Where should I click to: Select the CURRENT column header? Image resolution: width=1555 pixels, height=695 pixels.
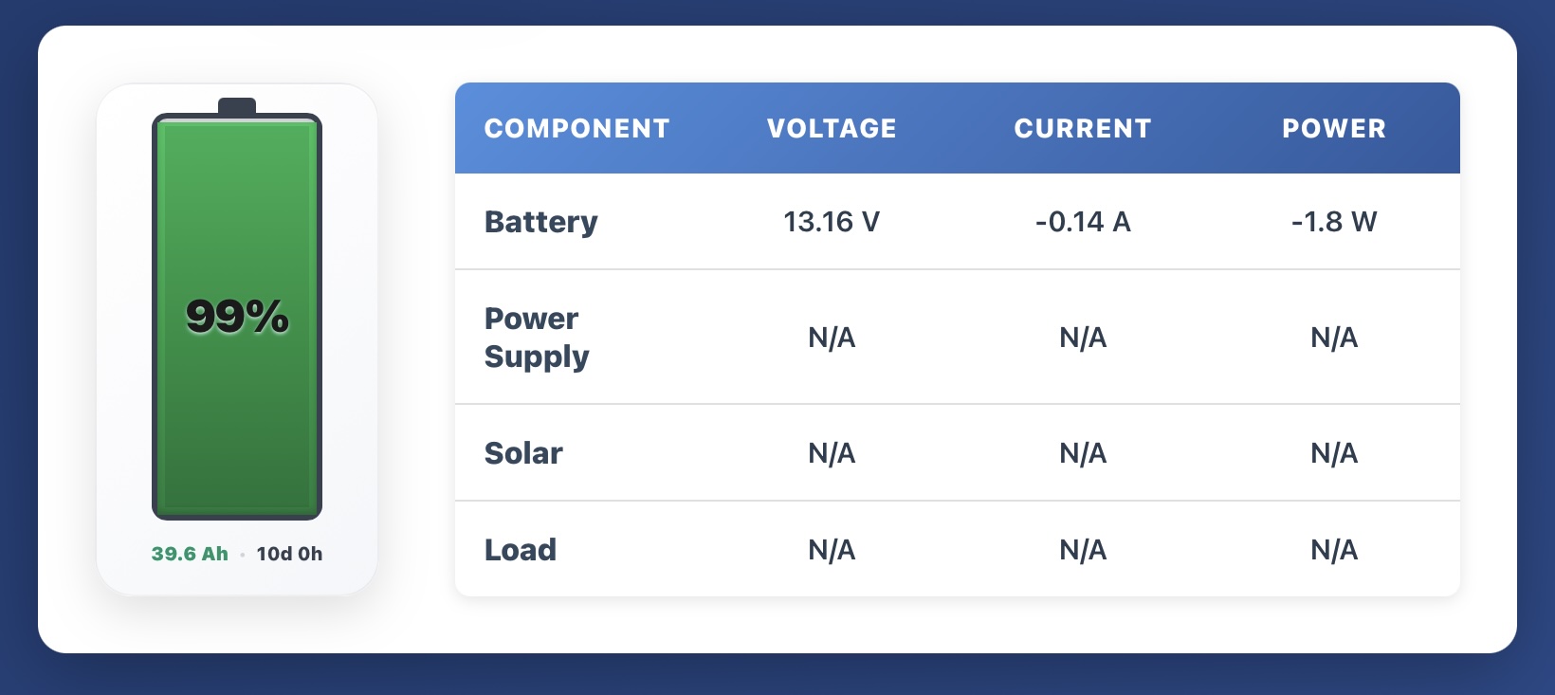pos(1083,129)
